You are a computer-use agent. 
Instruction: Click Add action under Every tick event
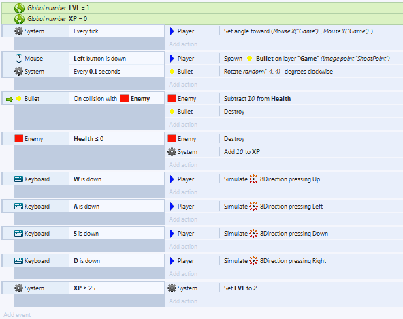coord(183,44)
